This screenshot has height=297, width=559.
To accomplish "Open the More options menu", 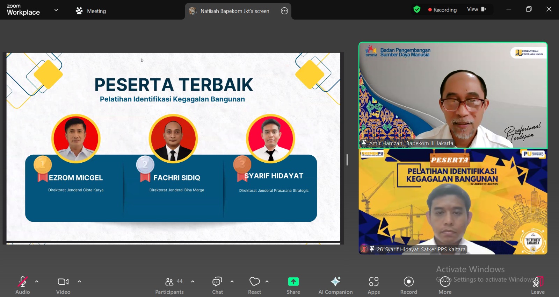I will [445, 285].
